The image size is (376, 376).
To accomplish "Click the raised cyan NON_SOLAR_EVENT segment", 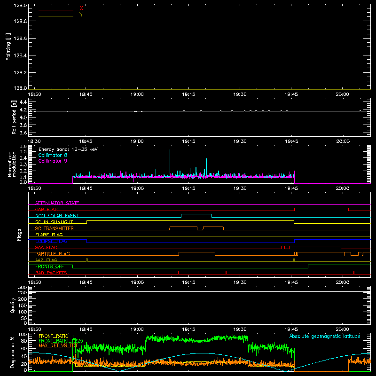I will [196, 214].
